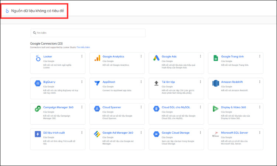Click the BigQuery hexagon icon
277x166 pixels.
click(38, 83)
